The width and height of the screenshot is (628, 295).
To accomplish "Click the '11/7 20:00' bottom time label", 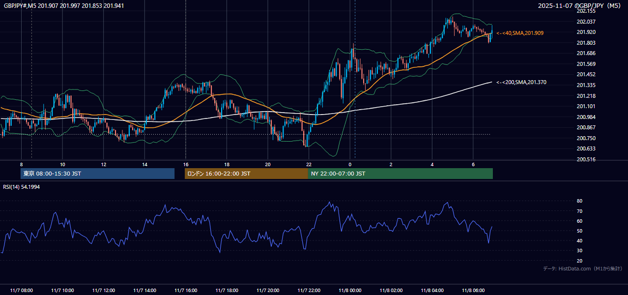I will coord(268,291).
